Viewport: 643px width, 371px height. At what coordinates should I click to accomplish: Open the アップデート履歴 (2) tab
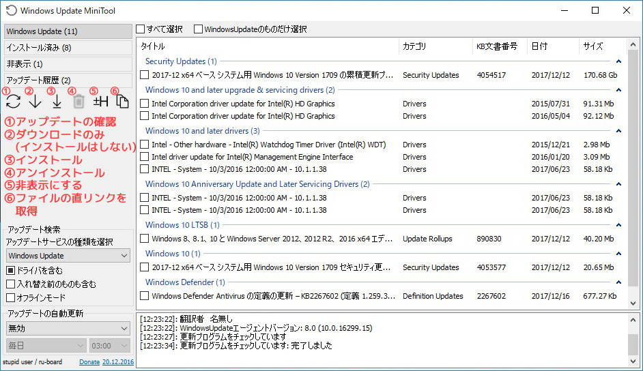click(68, 80)
